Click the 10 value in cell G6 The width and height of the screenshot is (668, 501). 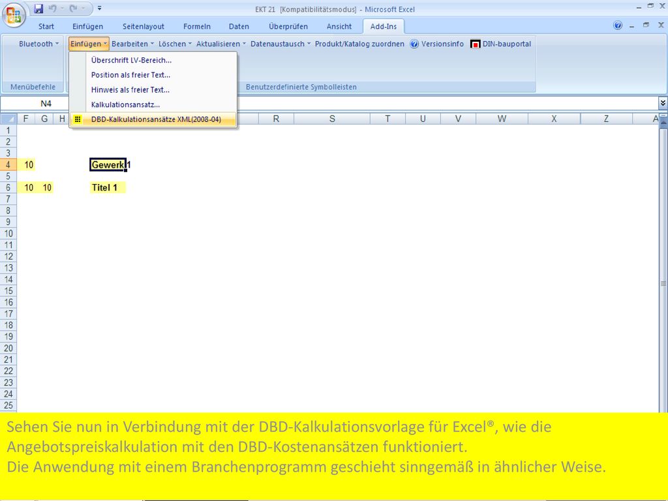click(x=47, y=187)
